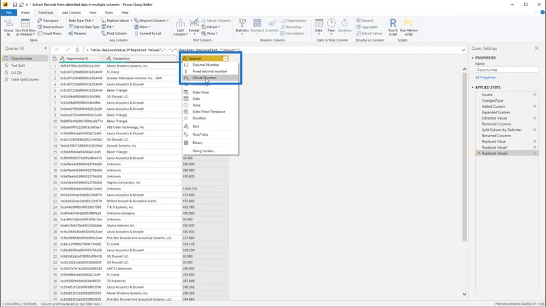This screenshot has width=546, height=307.
Task: Click Detect Data Type
Action: [x=84, y=27]
